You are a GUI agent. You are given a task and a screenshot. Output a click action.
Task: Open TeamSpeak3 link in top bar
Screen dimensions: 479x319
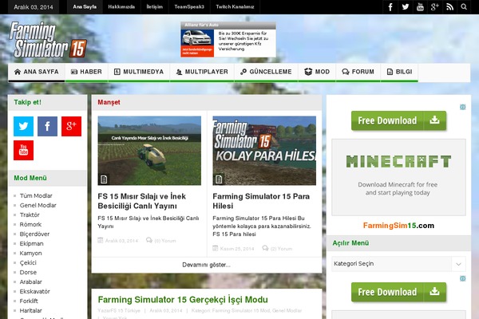189,6
